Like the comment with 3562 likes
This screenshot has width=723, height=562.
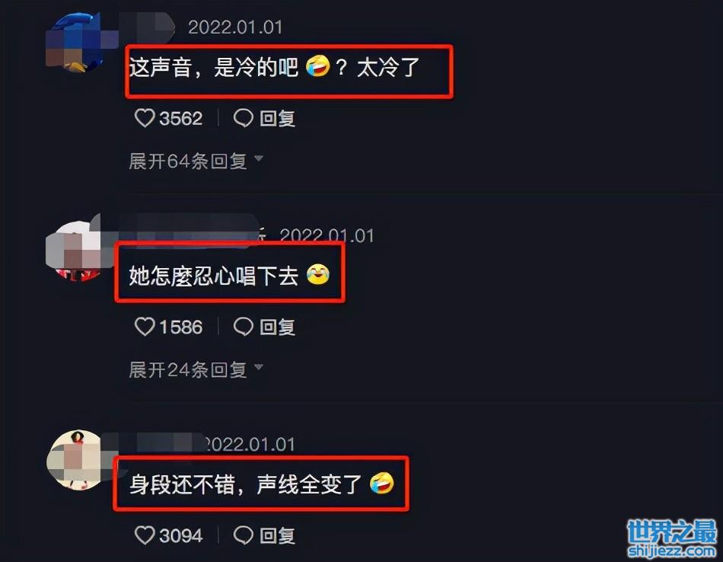pos(145,118)
